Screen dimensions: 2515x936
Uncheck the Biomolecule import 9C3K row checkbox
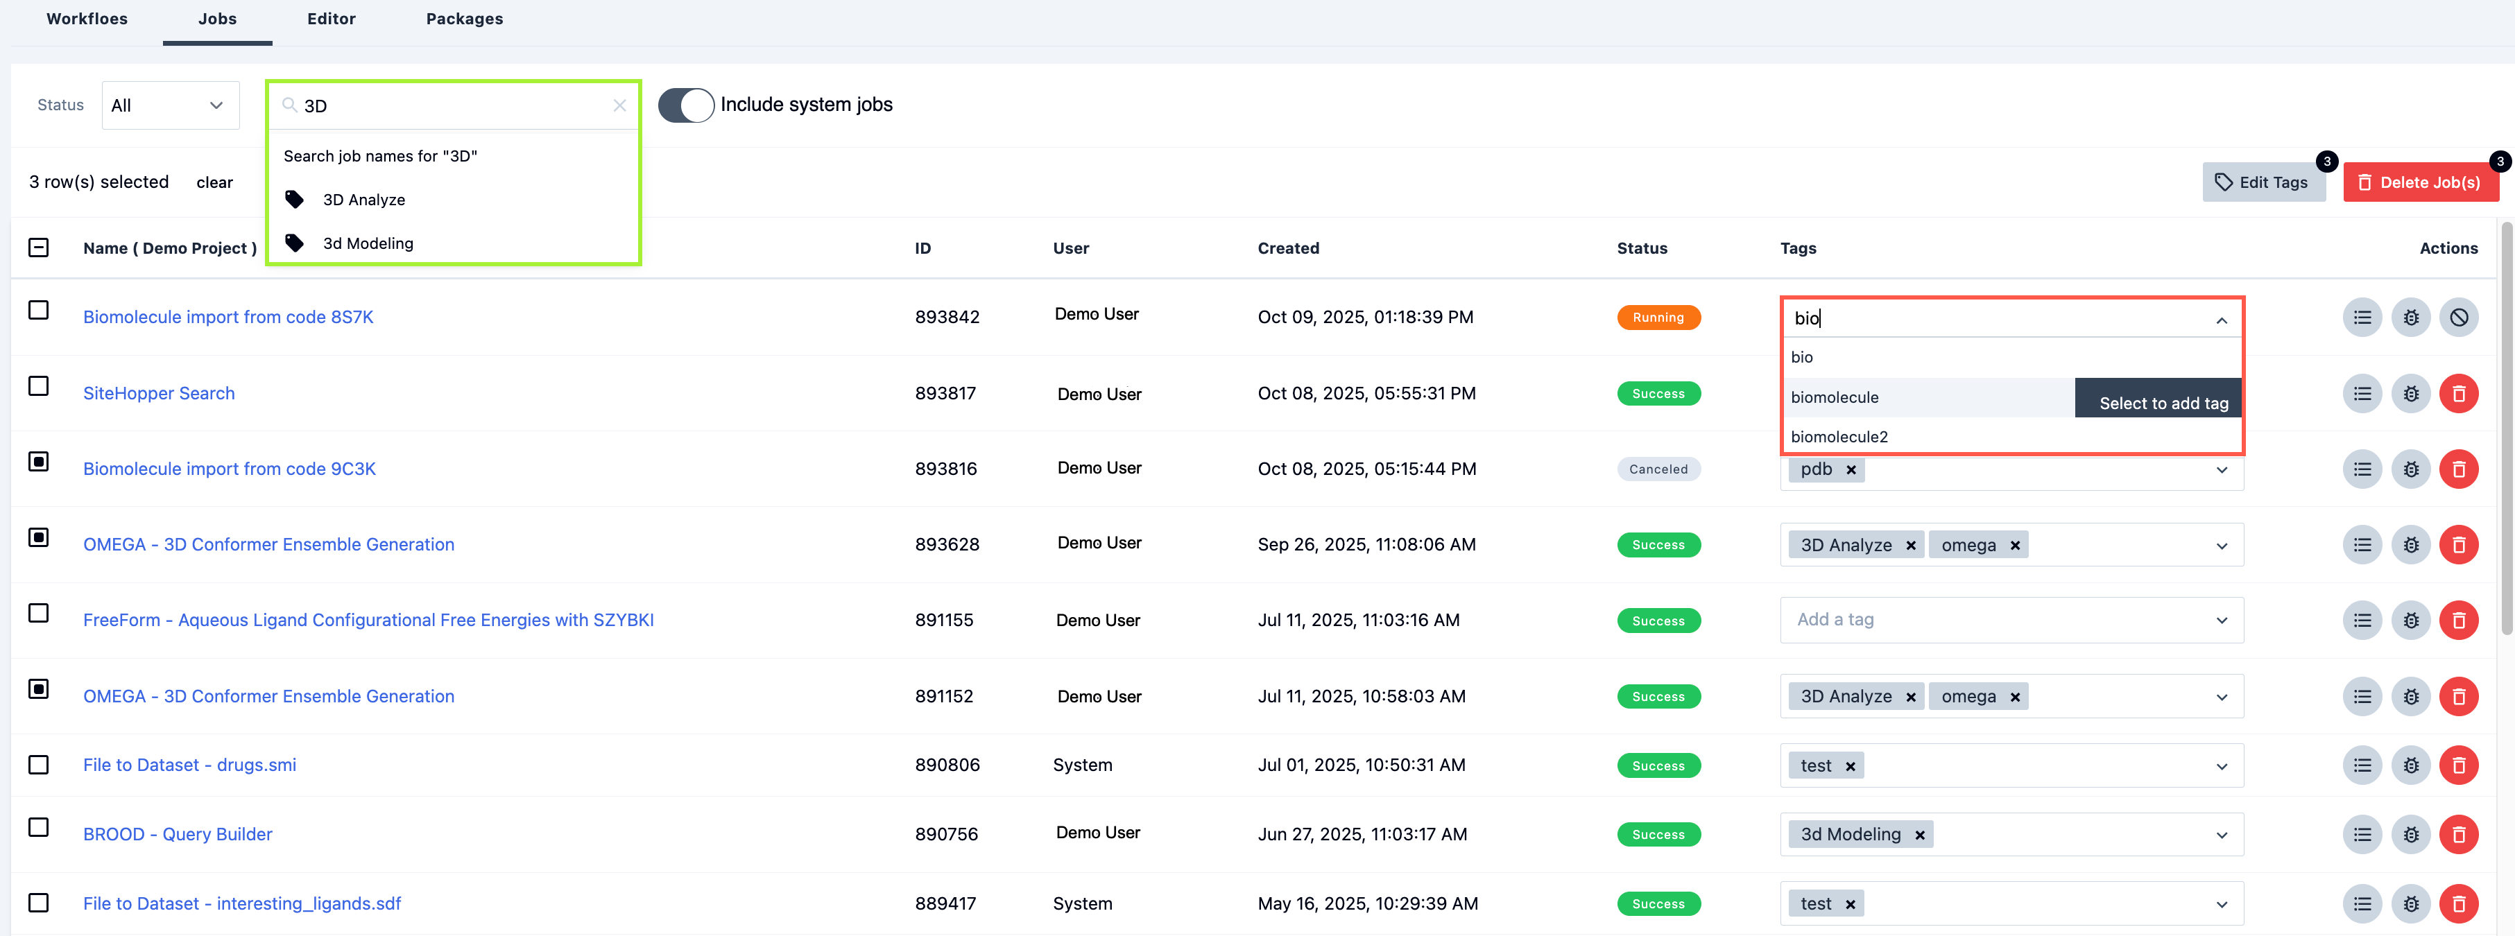[38, 462]
